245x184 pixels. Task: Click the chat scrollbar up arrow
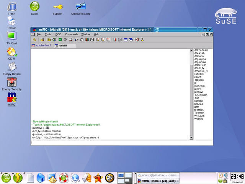pos(191,50)
